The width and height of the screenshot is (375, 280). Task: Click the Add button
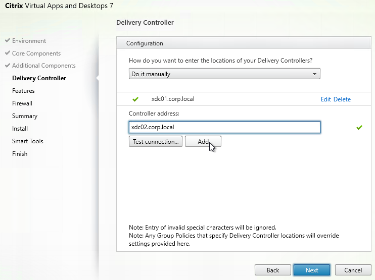(x=203, y=142)
